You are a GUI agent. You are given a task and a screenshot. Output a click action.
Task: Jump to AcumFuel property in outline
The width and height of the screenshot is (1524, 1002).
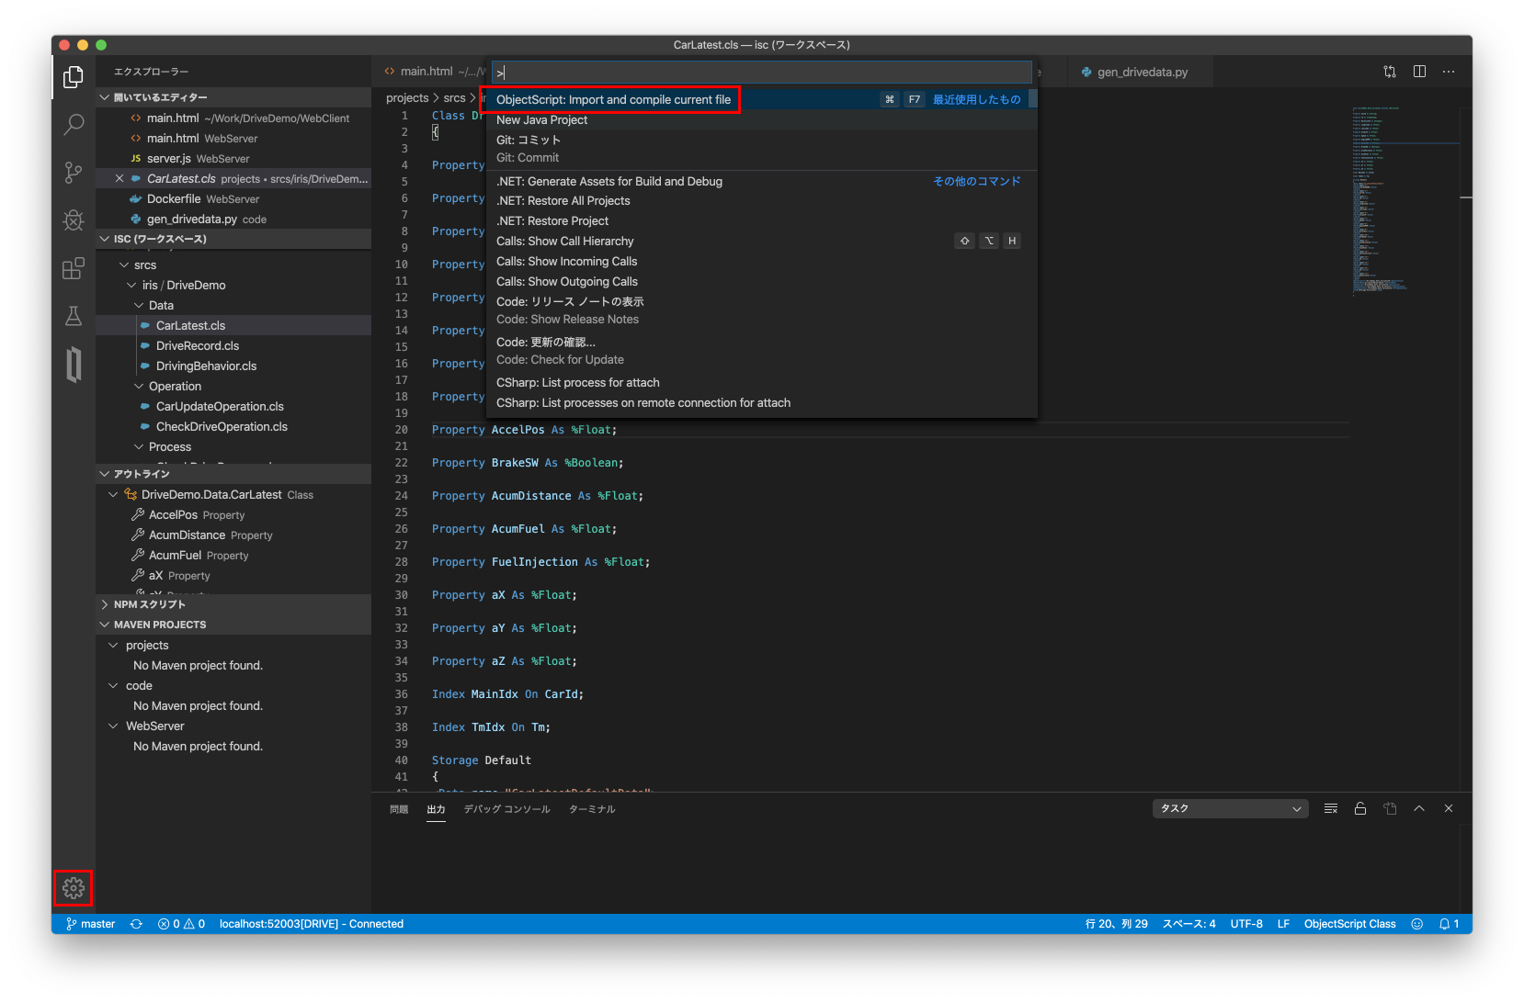(233, 556)
